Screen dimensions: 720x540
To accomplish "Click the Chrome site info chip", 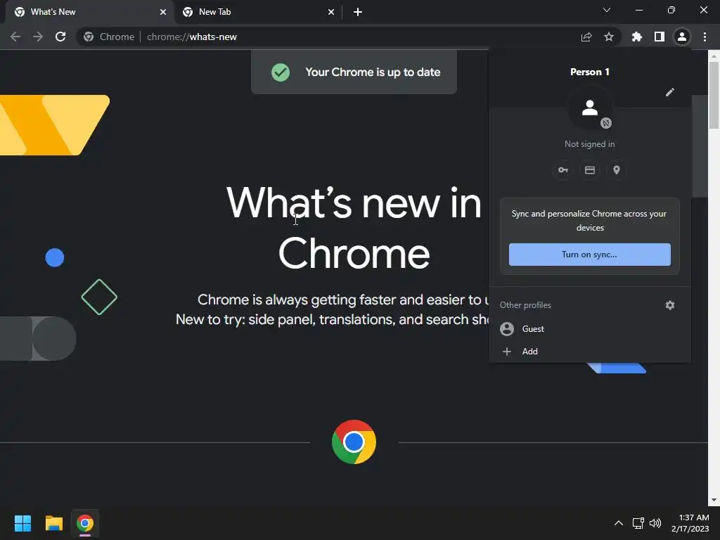I will pyautogui.click(x=109, y=37).
